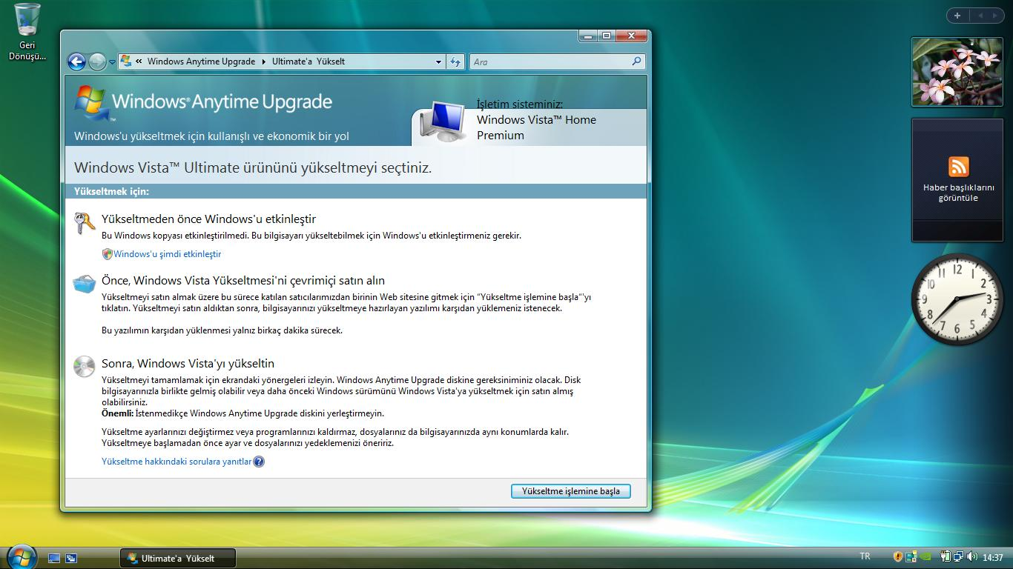Minimize the Anytime Upgrade window
This screenshot has width=1013, height=569.
coord(588,36)
